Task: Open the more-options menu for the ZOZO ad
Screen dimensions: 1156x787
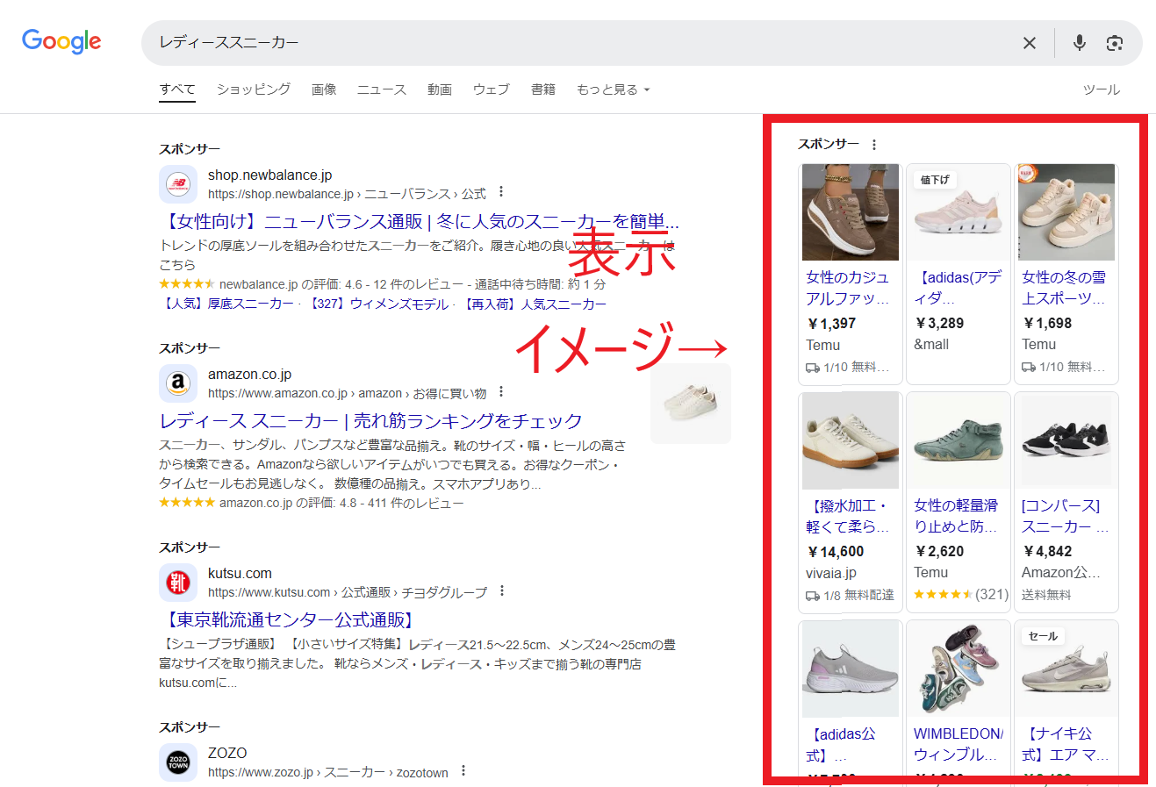Action: 463,771
